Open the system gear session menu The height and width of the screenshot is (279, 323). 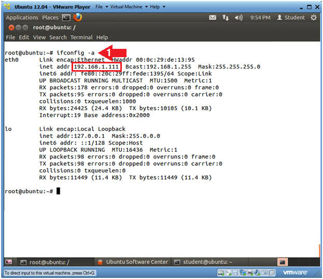(314, 18)
